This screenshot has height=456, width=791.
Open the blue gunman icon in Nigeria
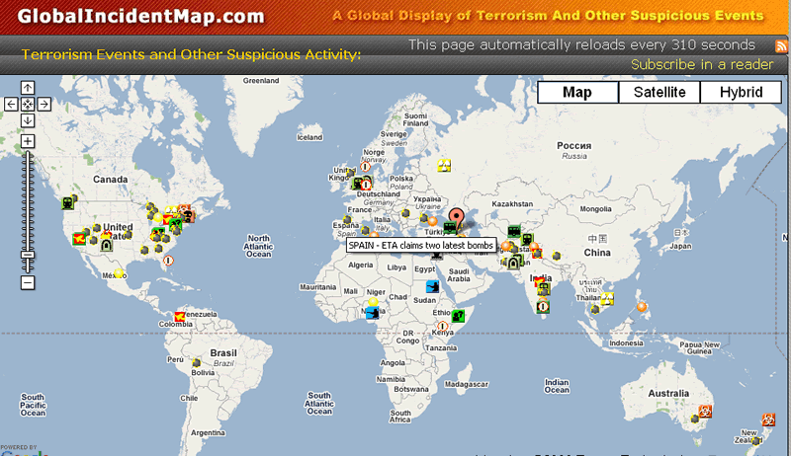[x=373, y=313]
